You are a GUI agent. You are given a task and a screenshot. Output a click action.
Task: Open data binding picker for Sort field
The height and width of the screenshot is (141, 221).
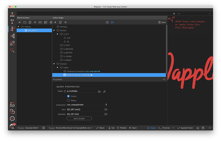point(106,110)
